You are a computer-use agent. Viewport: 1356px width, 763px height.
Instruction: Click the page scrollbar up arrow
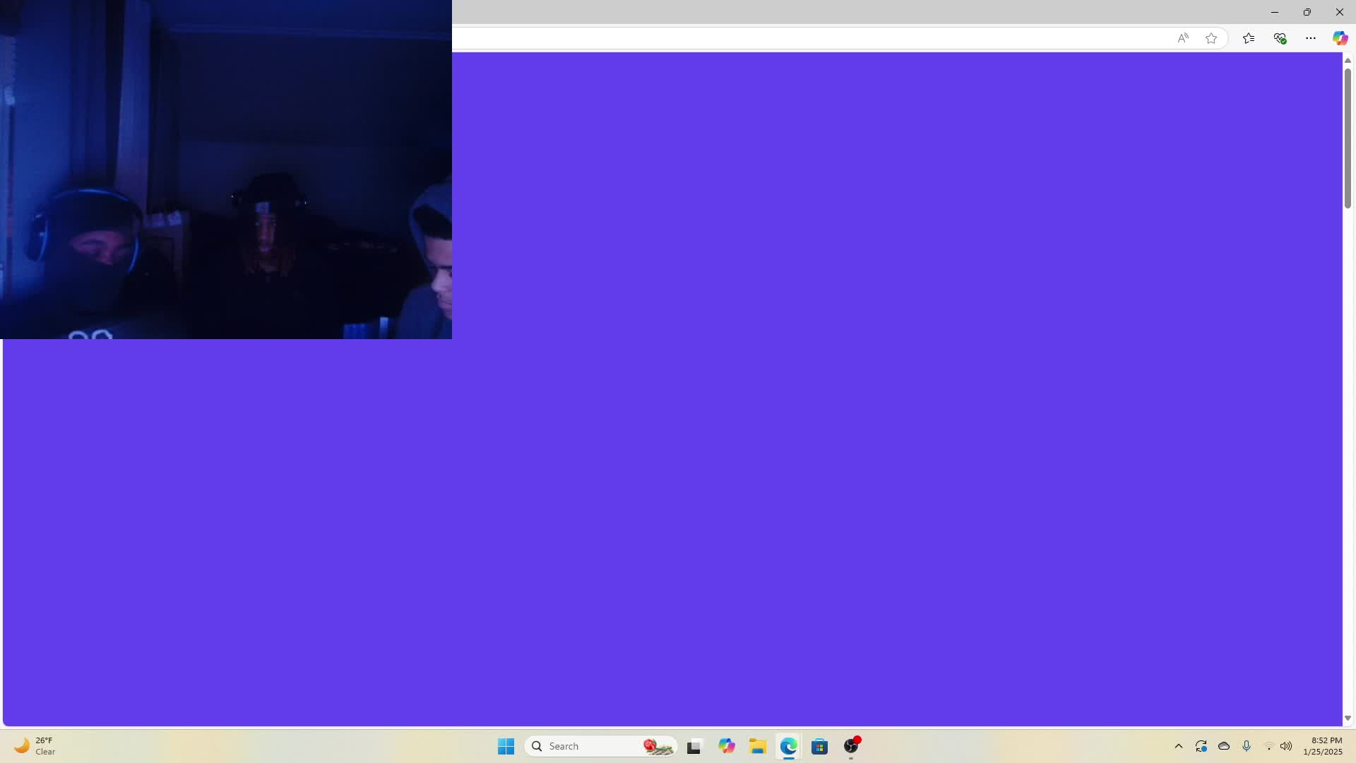click(x=1348, y=61)
